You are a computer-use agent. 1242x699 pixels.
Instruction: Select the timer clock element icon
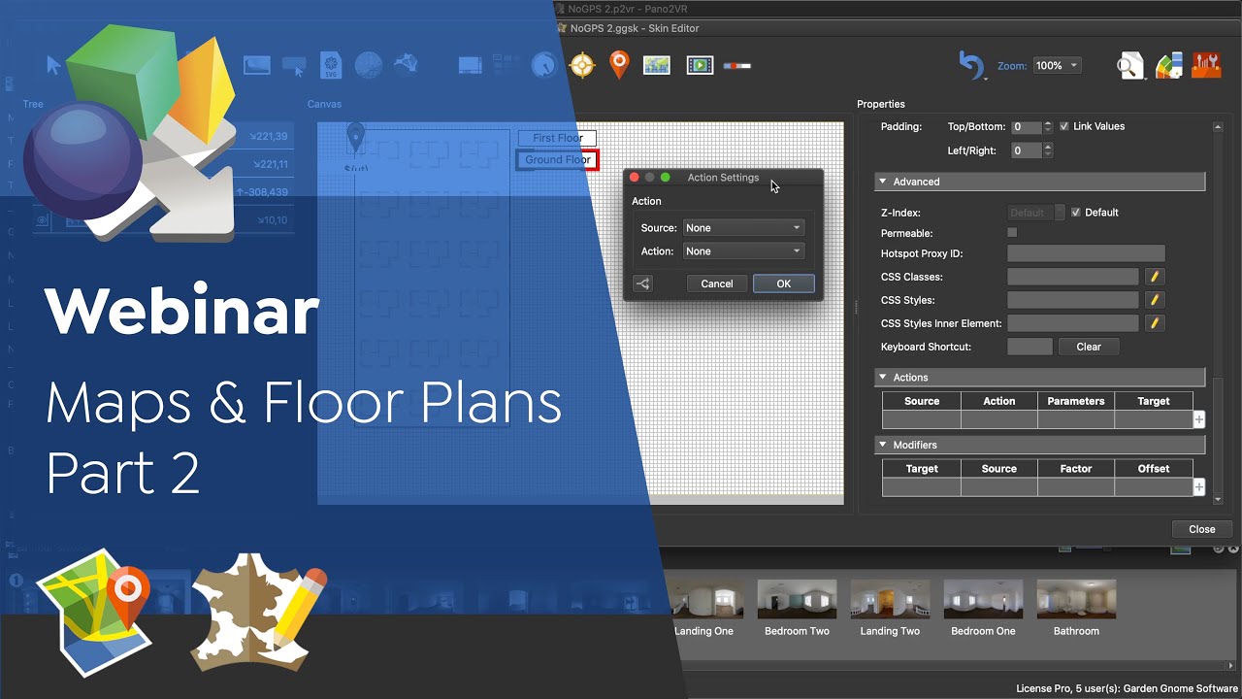pyautogui.click(x=544, y=65)
